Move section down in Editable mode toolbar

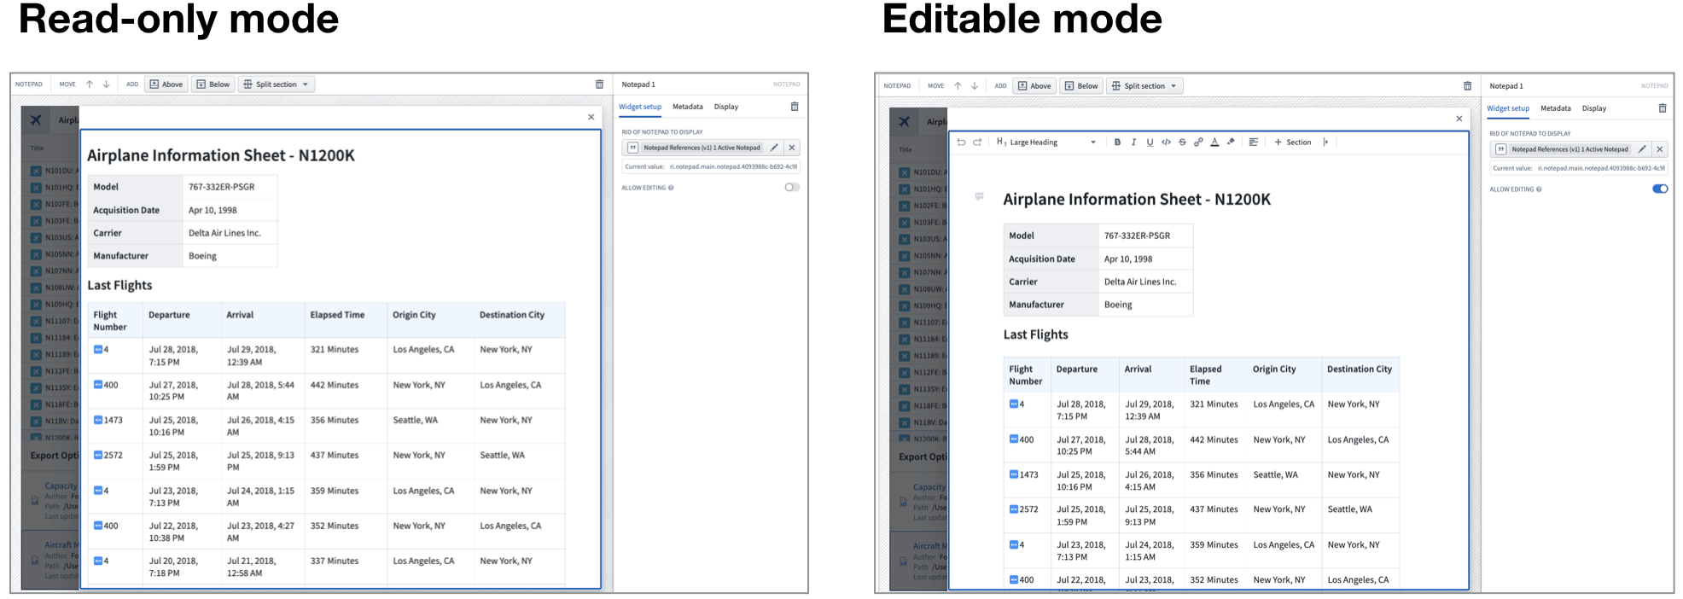coord(974,86)
